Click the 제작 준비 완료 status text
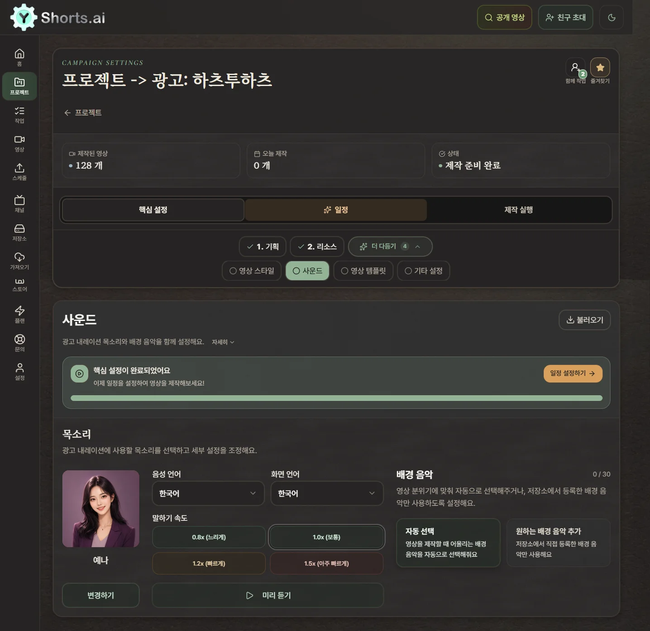Image resolution: width=650 pixels, height=631 pixels. [x=473, y=166]
